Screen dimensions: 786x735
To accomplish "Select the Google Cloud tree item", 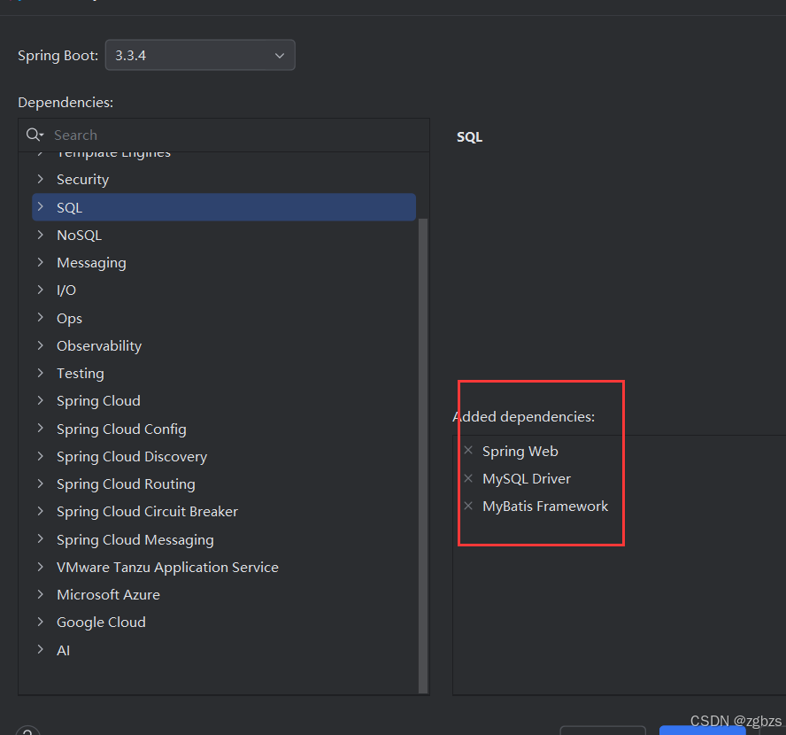I will click(x=101, y=623).
